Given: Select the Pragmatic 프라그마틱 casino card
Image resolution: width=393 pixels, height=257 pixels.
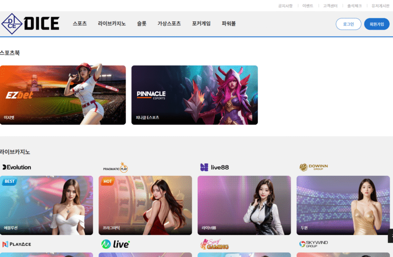Looking at the screenshot, I should tap(145, 205).
